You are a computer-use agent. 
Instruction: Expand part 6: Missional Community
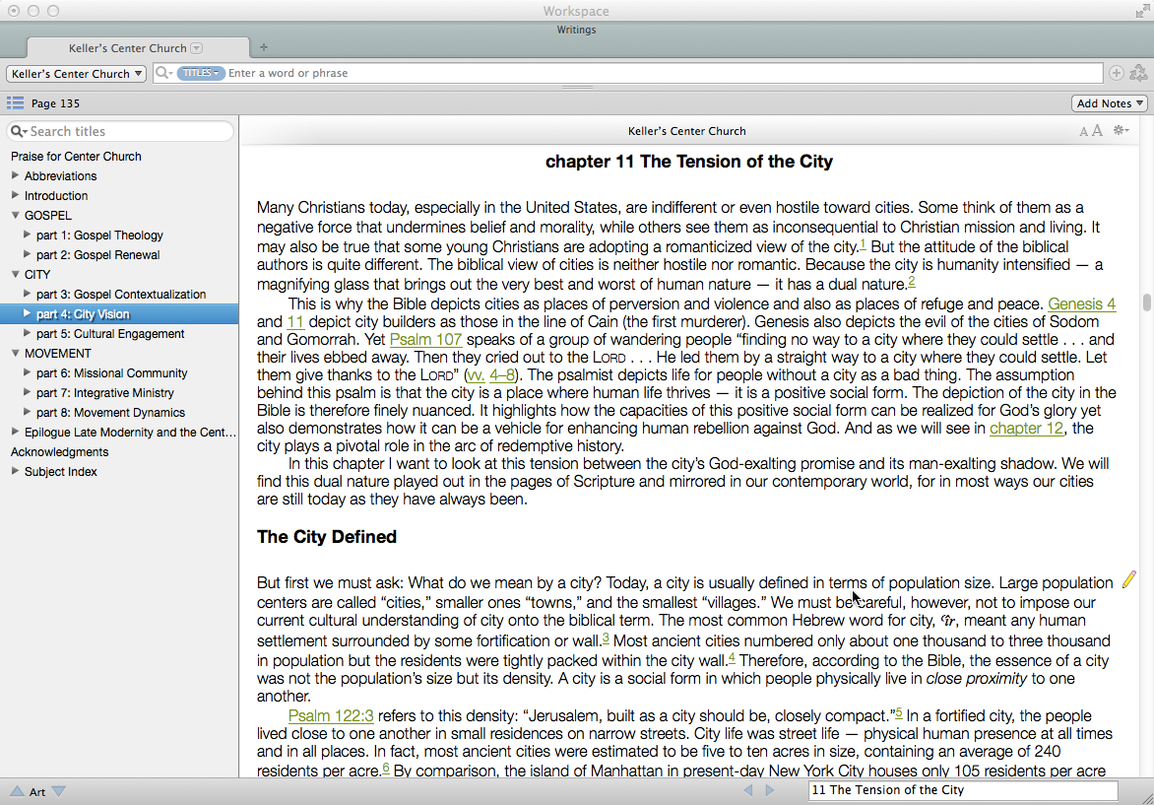(x=28, y=372)
